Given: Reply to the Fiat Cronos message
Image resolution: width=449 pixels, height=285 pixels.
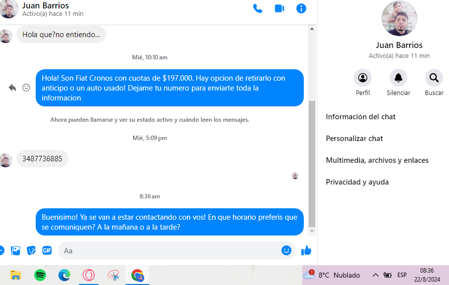Looking at the screenshot, I should [x=12, y=88].
